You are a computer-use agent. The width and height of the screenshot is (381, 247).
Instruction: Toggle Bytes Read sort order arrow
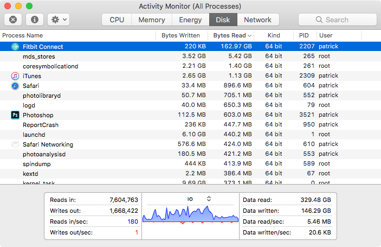[249, 36]
